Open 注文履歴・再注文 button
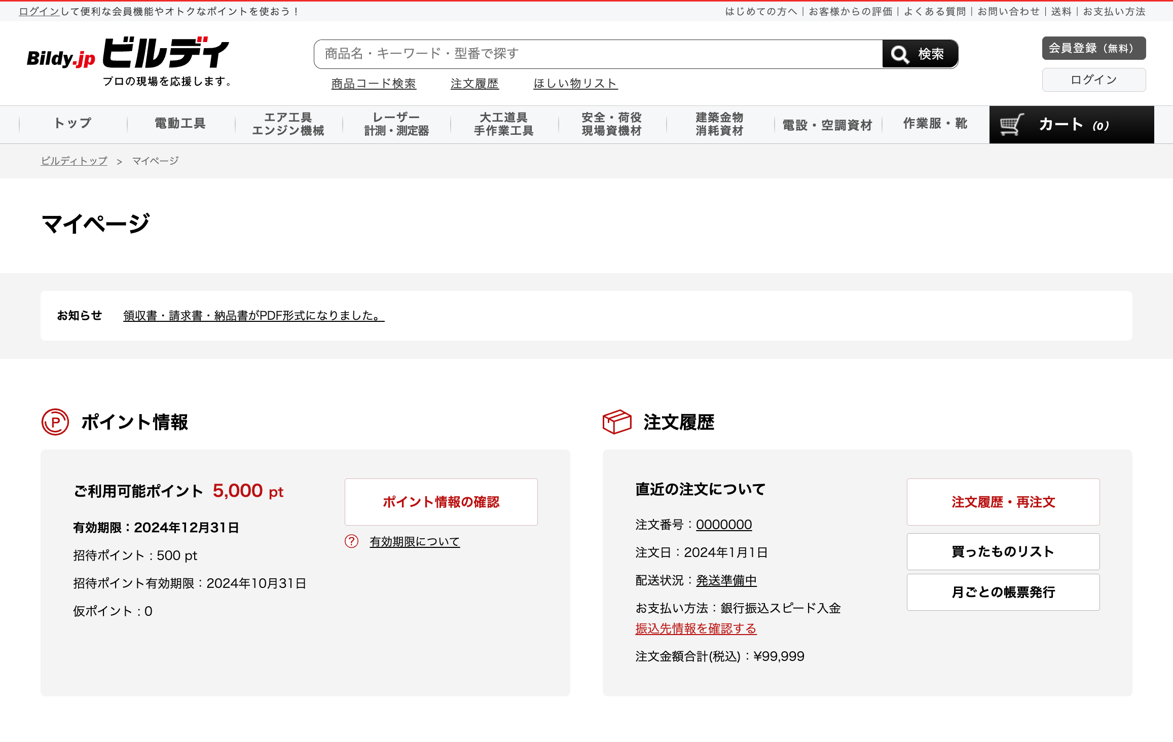The height and width of the screenshot is (742, 1173). (1003, 502)
